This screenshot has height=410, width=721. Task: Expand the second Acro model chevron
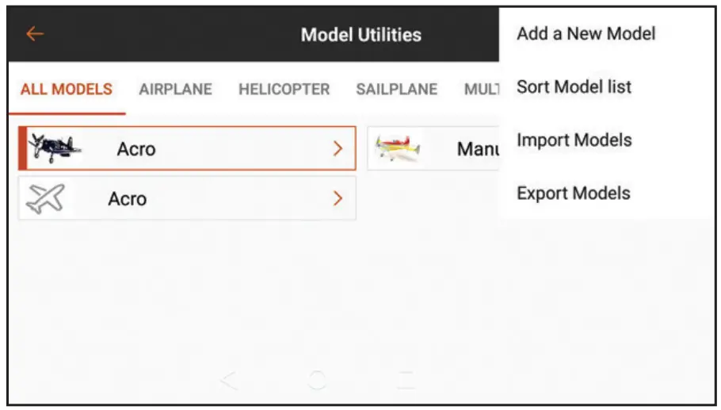point(338,198)
